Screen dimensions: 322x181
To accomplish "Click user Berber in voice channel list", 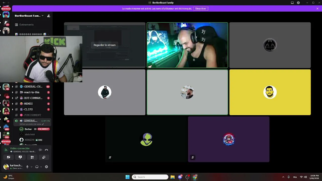I will click(28, 129).
